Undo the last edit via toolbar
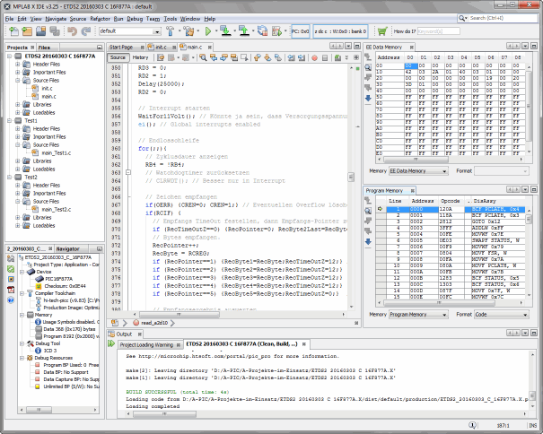Screen dimensions: 543x434 point(72,31)
